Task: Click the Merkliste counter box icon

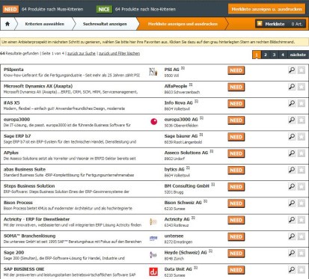Action: pyautogui.click(x=260, y=24)
